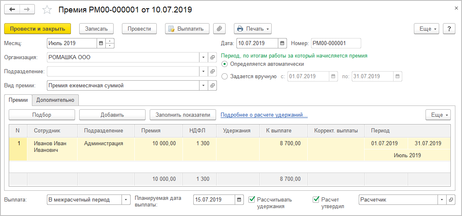Open 'Подробнее о расчете удержаний' link

(x=264, y=115)
